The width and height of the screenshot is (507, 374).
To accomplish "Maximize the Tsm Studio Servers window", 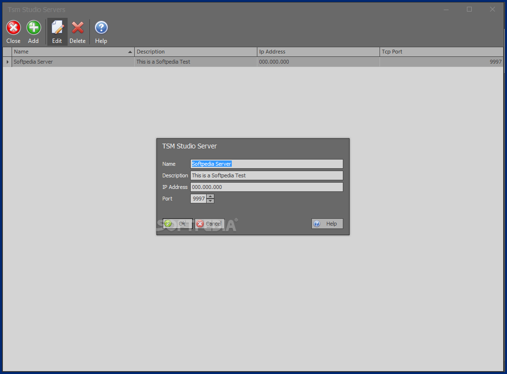I will (x=469, y=9).
